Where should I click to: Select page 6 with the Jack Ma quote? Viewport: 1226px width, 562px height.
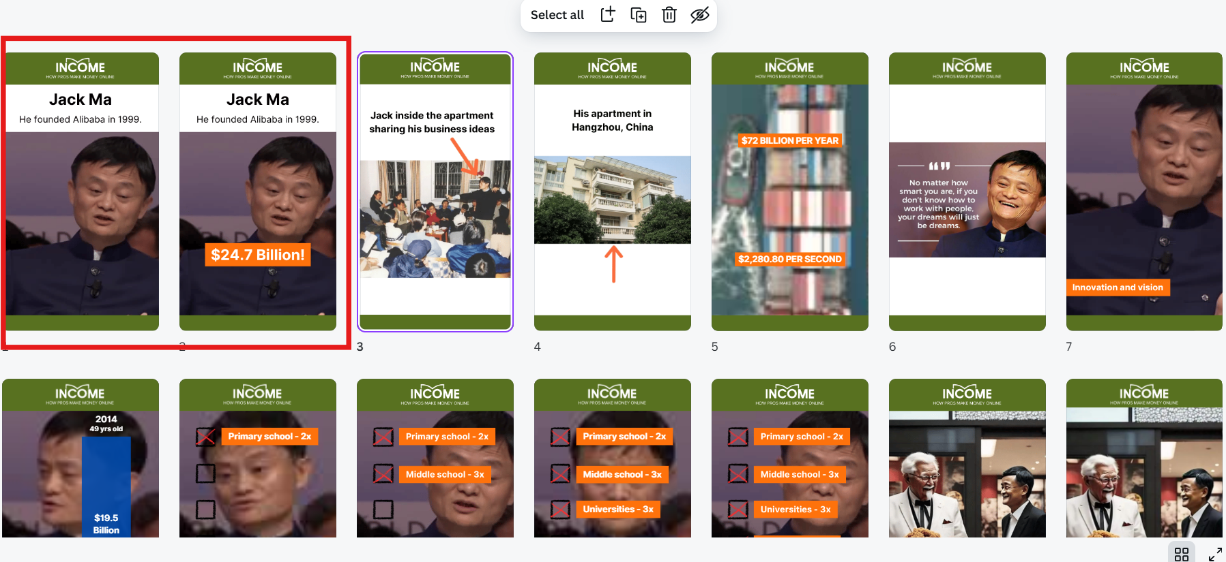pos(967,191)
